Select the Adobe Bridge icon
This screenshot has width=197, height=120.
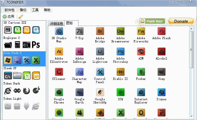100,31
